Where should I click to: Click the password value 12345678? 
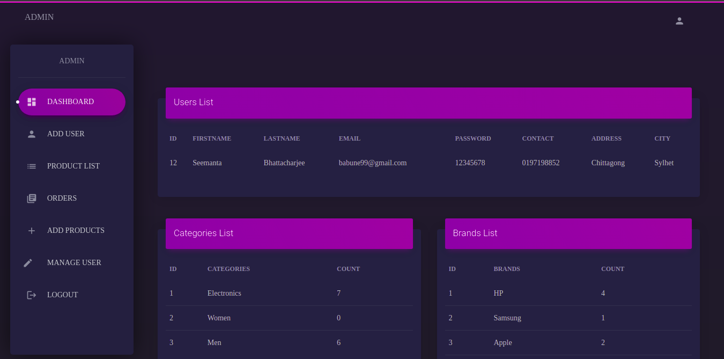[x=470, y=163]
